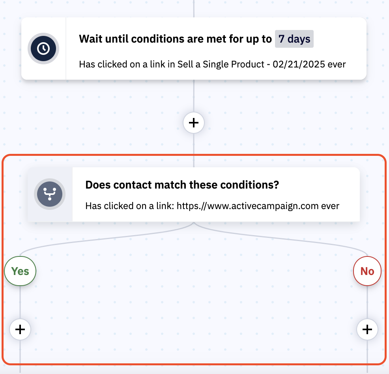Add an action under the No branch
This screenshot has height=374, width=389.
coord(367,329)
